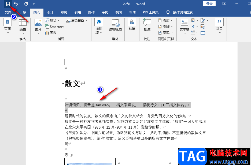Expand the 图片 dropdown arrow
The width and height of the screenshot is (251, 165).
pos(38,33)
